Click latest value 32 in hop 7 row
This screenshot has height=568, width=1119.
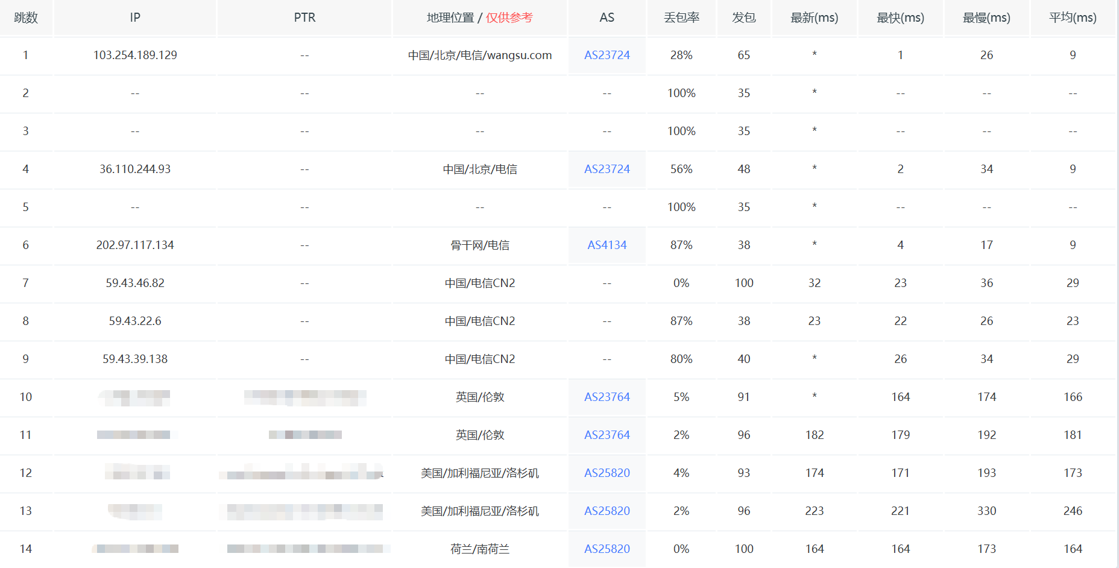point(815,283)
